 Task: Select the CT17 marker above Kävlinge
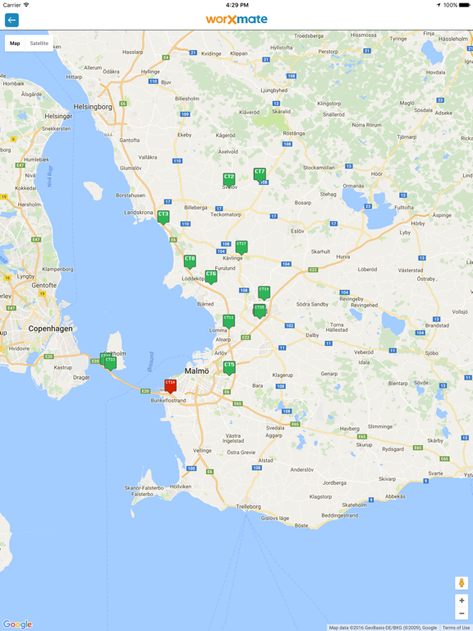[x=241, y=247]
